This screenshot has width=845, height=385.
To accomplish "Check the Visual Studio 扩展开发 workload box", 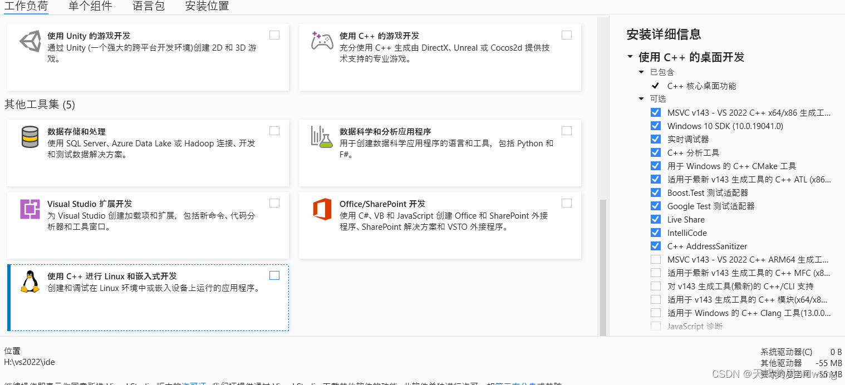I will (x=274, y=203).
